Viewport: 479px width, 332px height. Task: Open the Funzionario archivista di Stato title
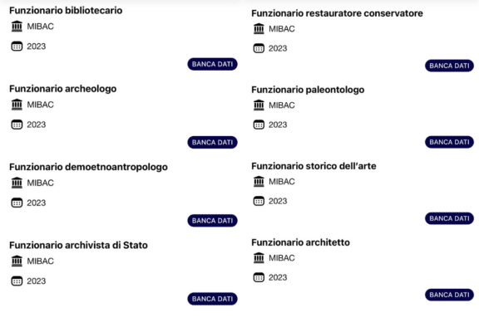click(x=78, y=245)
